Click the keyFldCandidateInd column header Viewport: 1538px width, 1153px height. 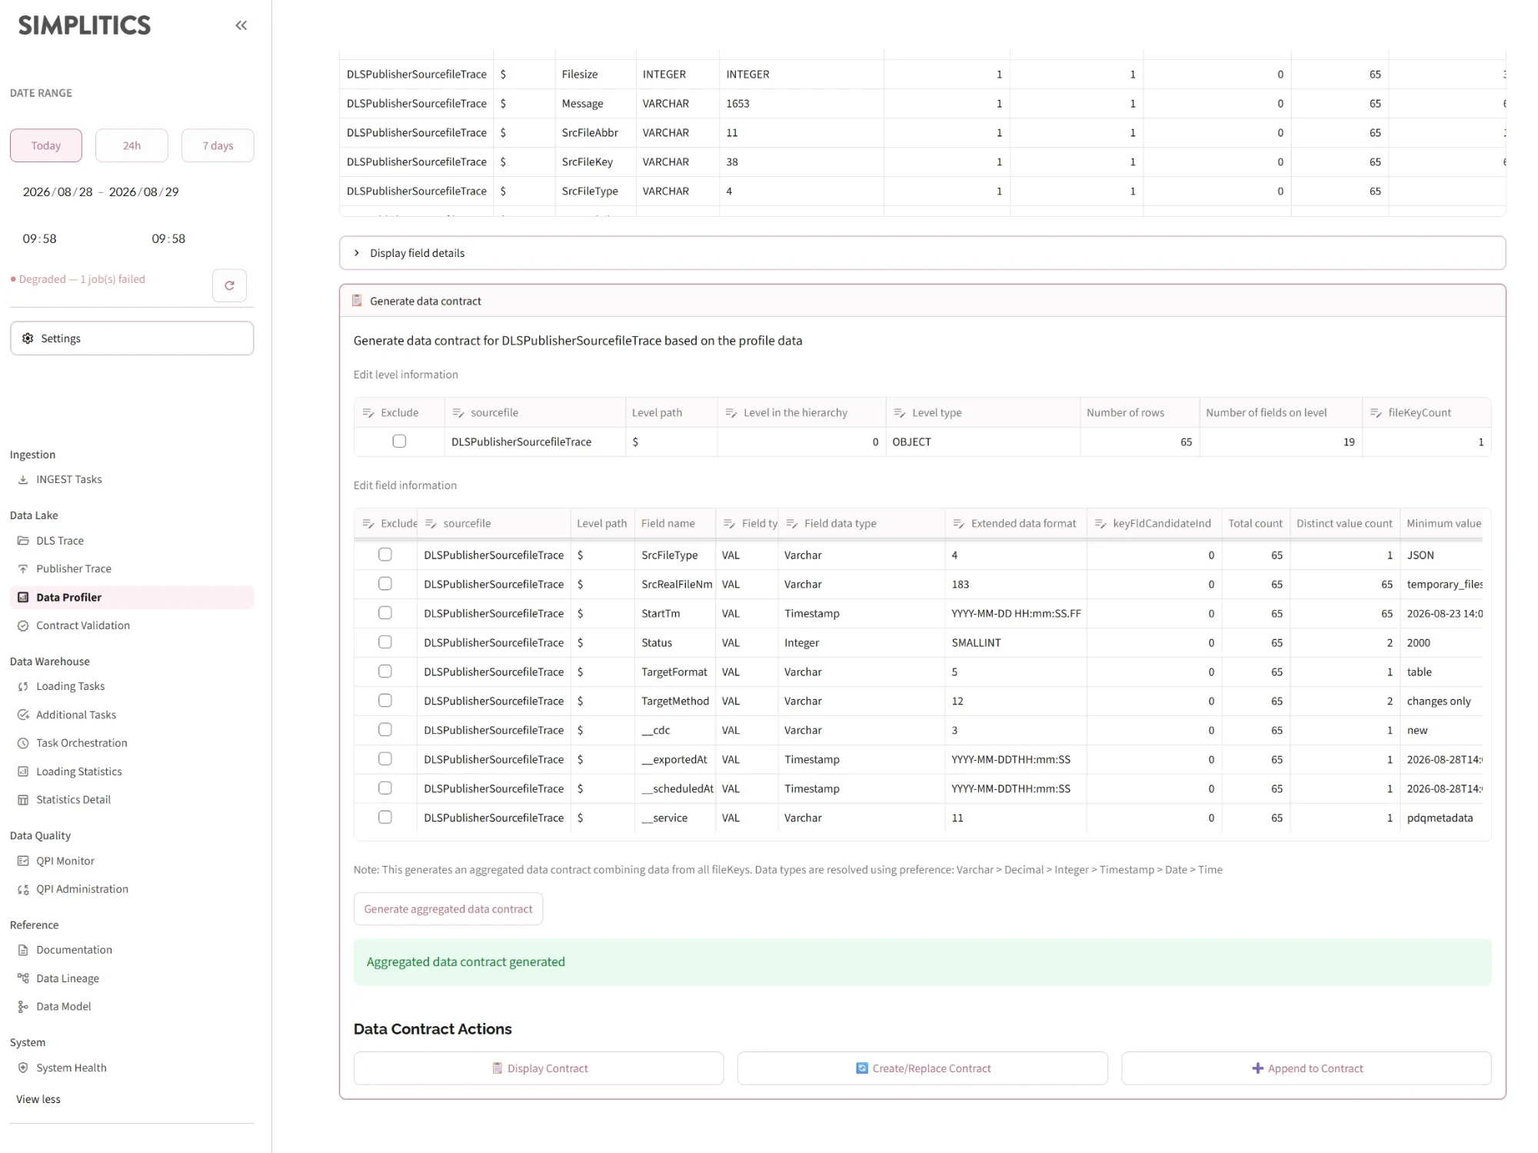pos(1153,523)
